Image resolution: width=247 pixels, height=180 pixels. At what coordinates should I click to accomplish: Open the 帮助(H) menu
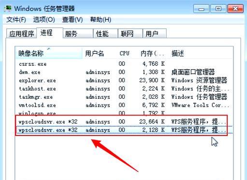[x=101, y=20]
